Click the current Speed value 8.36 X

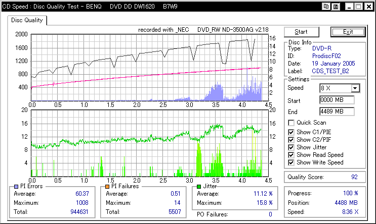(350, 212)
